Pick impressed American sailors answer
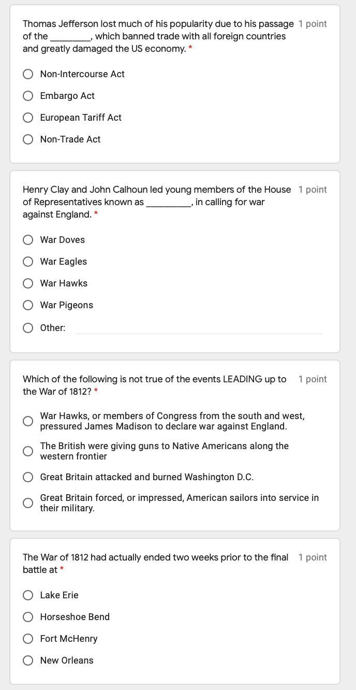This screenshot has height=690, width=356. coord(28,503)
